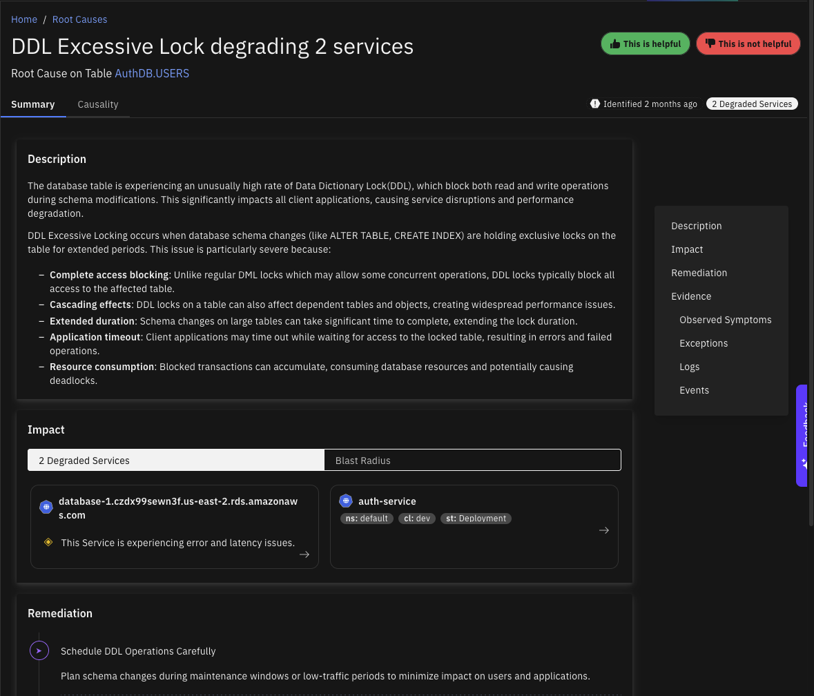
Task: Click the database service globe icon
Action: 46,507
